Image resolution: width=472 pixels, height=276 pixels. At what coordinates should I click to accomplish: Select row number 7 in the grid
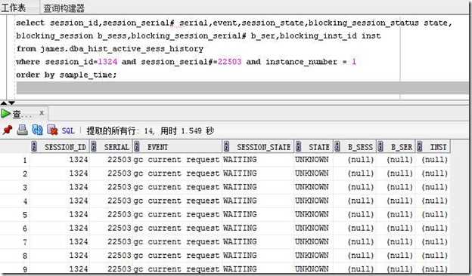point(15,242)
